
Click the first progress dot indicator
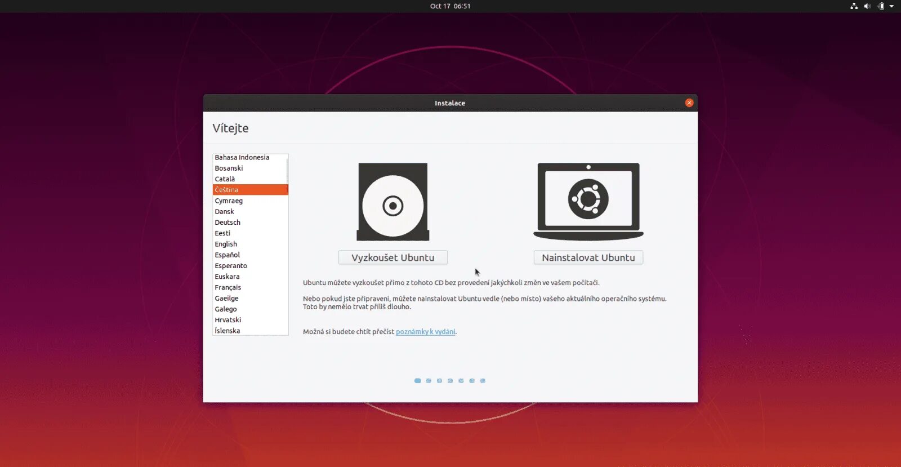click(x=417, y=381)
